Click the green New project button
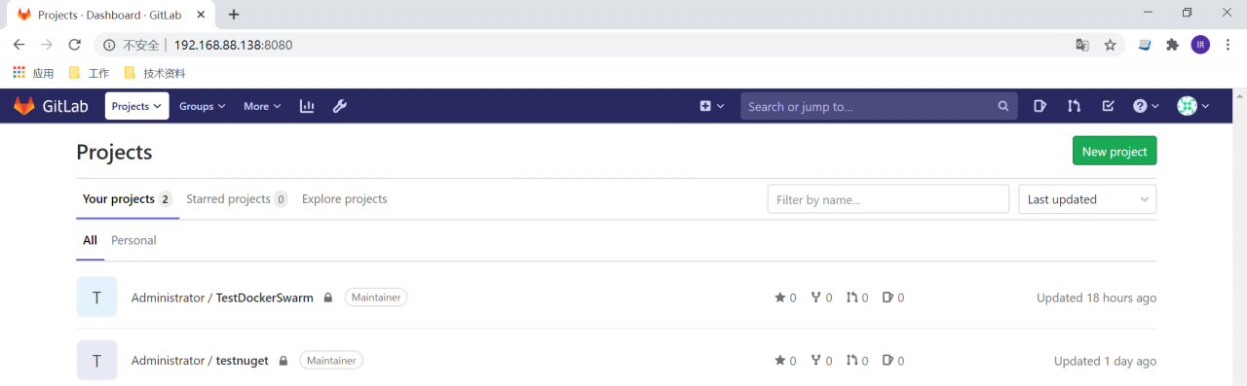The image size is (1247, 386). (1115, 151)
